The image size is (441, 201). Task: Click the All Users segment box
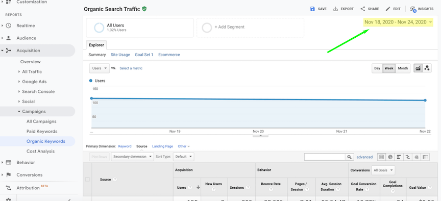[140, 28]
